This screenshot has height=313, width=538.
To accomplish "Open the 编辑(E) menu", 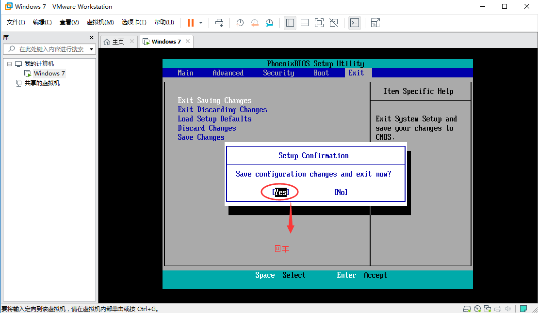I will point(42,22).
